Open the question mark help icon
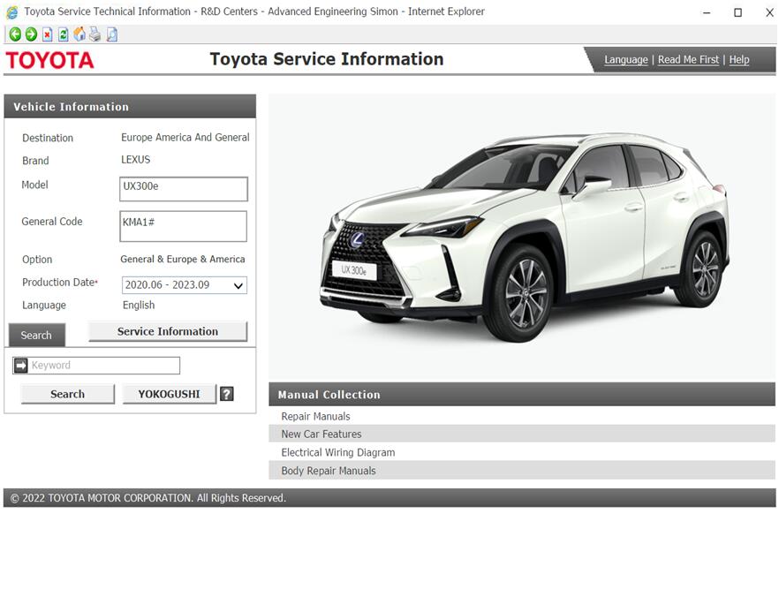The height and width of the screenshot is (597, 779). (x=226, y=394)
